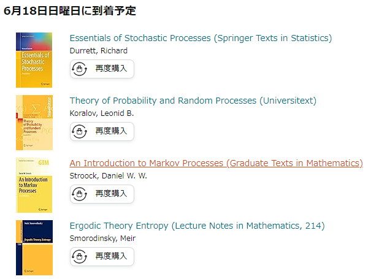Click author name Stroock, Daniel W. W.

click(109, 176)
